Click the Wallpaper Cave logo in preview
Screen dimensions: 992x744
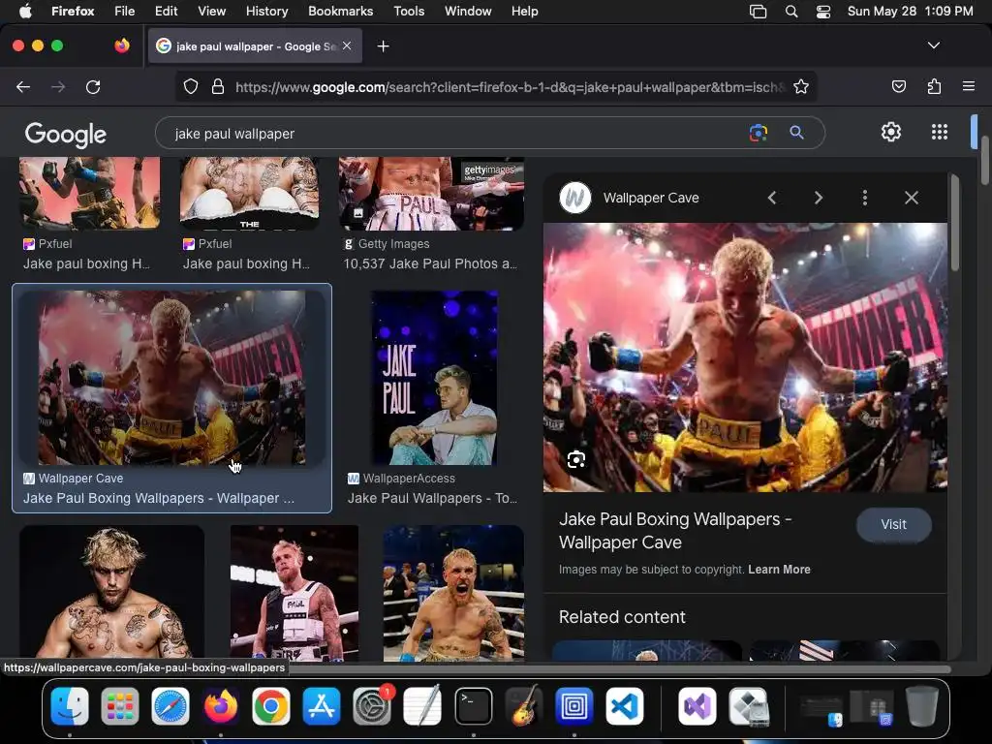(x=575, y=198)
